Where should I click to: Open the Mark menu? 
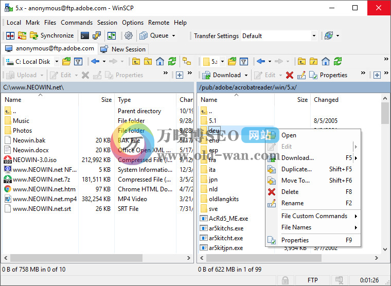tap(32, 23)
